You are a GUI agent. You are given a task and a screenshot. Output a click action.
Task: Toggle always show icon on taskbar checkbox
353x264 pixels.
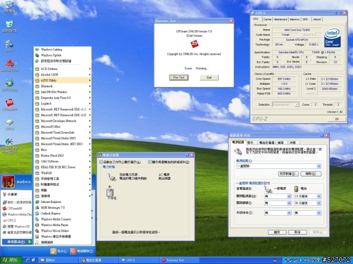click(101, 162)
